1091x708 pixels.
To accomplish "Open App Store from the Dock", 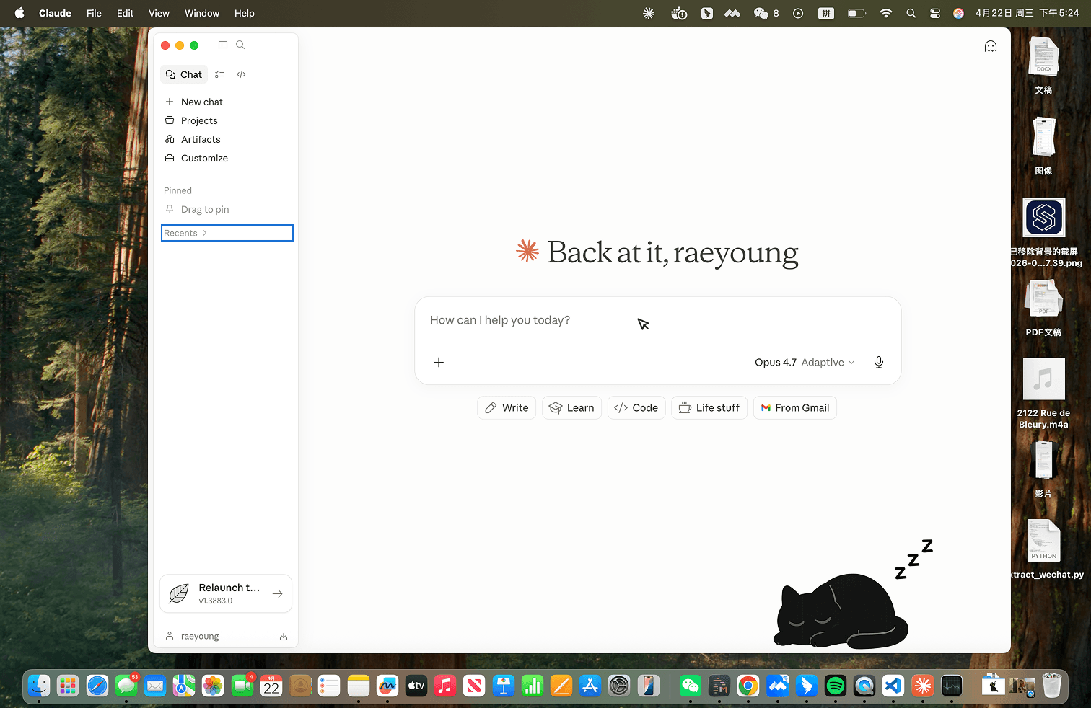I will point(590,686).
